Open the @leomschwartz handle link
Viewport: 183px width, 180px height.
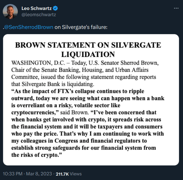click(39, 15)
